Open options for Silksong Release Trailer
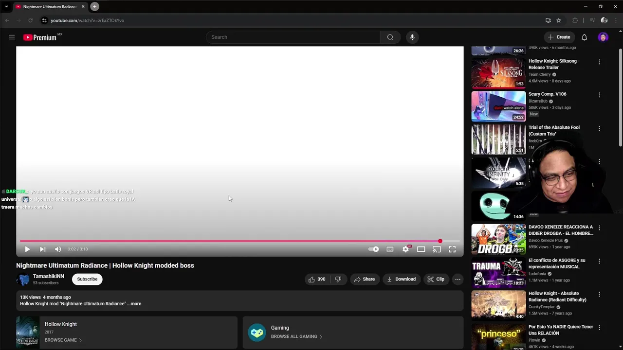This screenshot has height=350, width=623. pos(599,62)
